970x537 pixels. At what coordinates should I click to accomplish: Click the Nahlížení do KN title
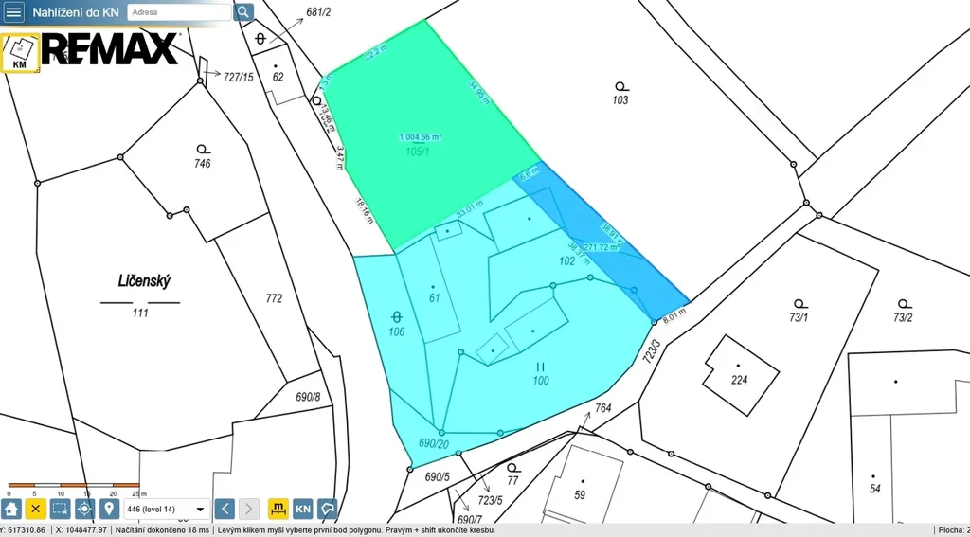click(x=76, y=12)
